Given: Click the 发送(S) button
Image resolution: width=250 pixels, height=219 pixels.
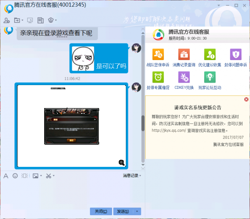Looking at the screenshot, I should (123, 211).
